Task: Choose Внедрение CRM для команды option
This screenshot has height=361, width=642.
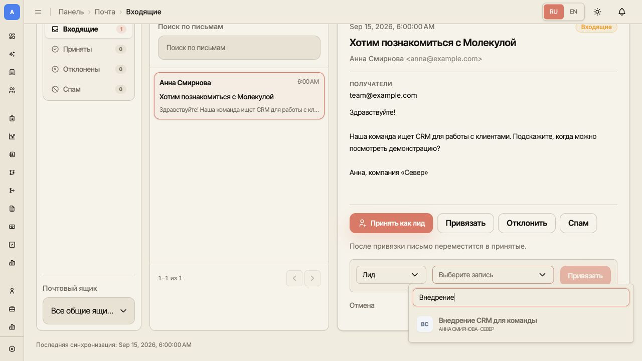Action: coord(521,324)
